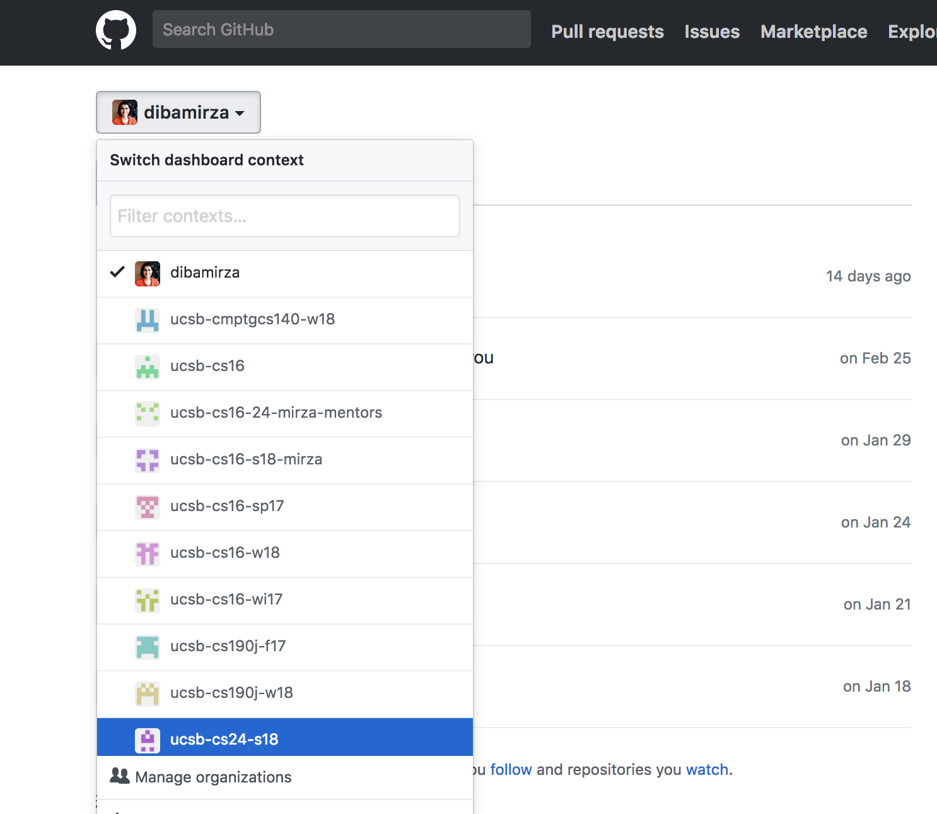This screenshot has width=937, height=814.
Task: Switch to the ucsb-cs190j-w18 context
Action: point(231,692)
